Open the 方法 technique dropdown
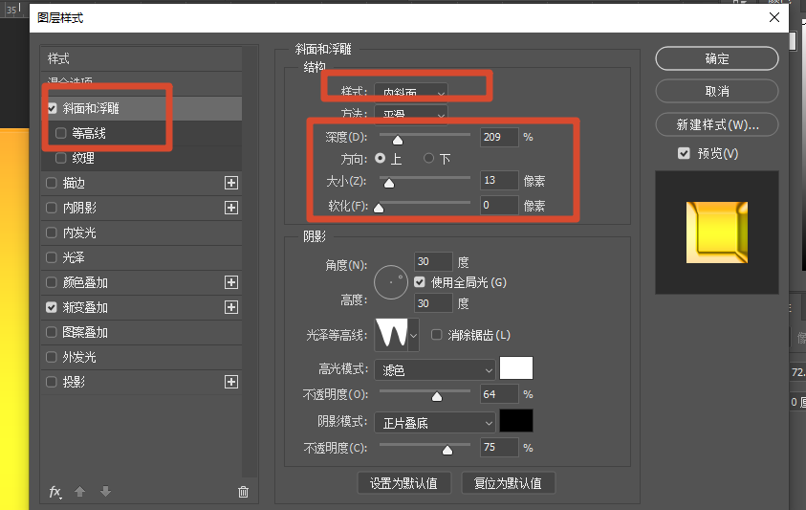This screenshot has width=806, height=510. click(411, 114)
